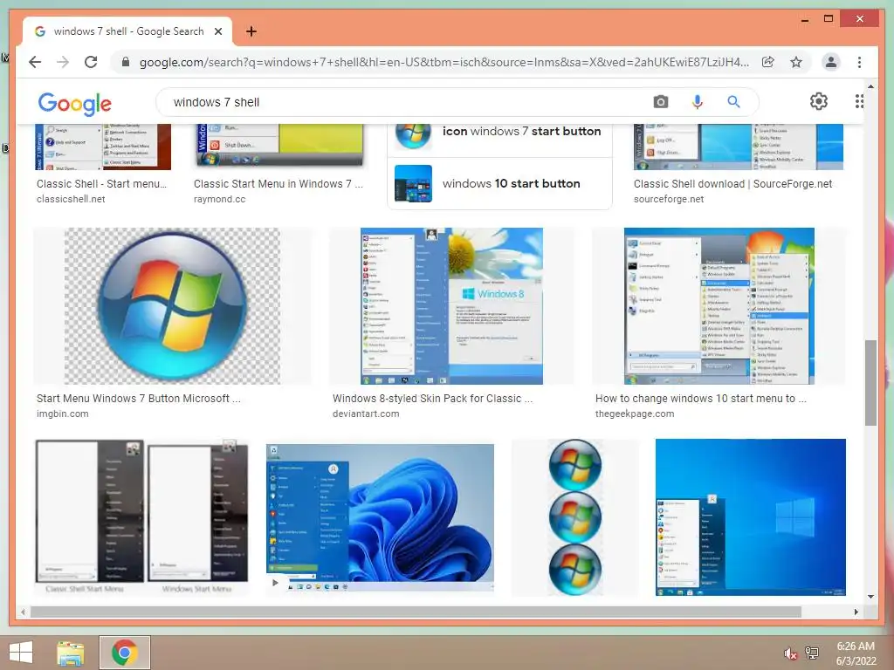Open a new browser tab
The image size is (894, 670).
(x=251, y=31)
